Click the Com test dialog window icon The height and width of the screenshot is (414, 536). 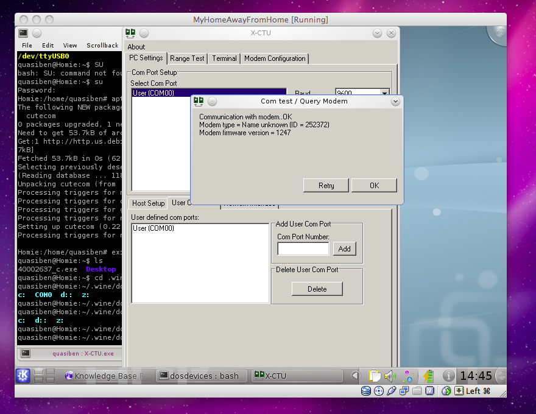click(199, 101)
